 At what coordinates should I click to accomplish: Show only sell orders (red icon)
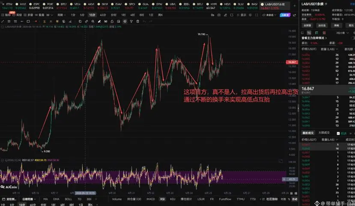pos(324,33)
